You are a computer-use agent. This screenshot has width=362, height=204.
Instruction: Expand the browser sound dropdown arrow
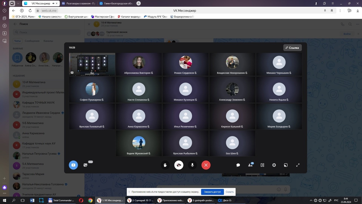point(18,3)
